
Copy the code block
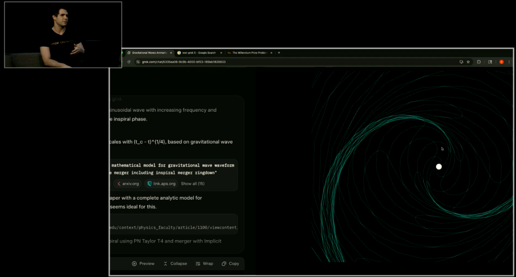230,264
